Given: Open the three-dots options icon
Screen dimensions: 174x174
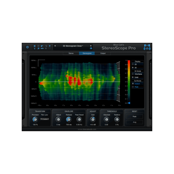Looking at the screenshot, I should (42, 48).
